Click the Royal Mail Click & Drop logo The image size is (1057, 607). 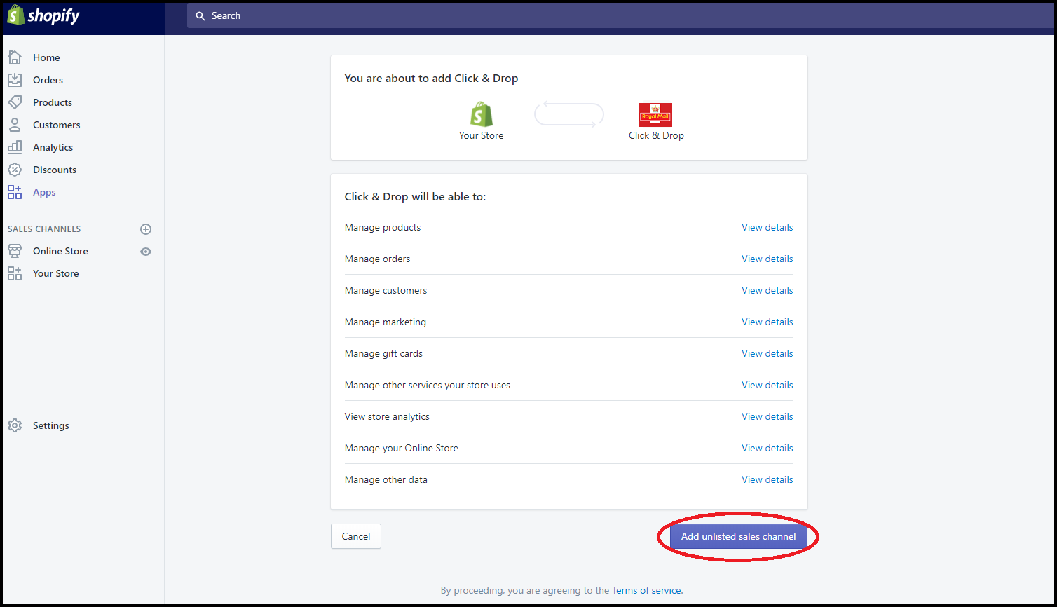point(655,115)
